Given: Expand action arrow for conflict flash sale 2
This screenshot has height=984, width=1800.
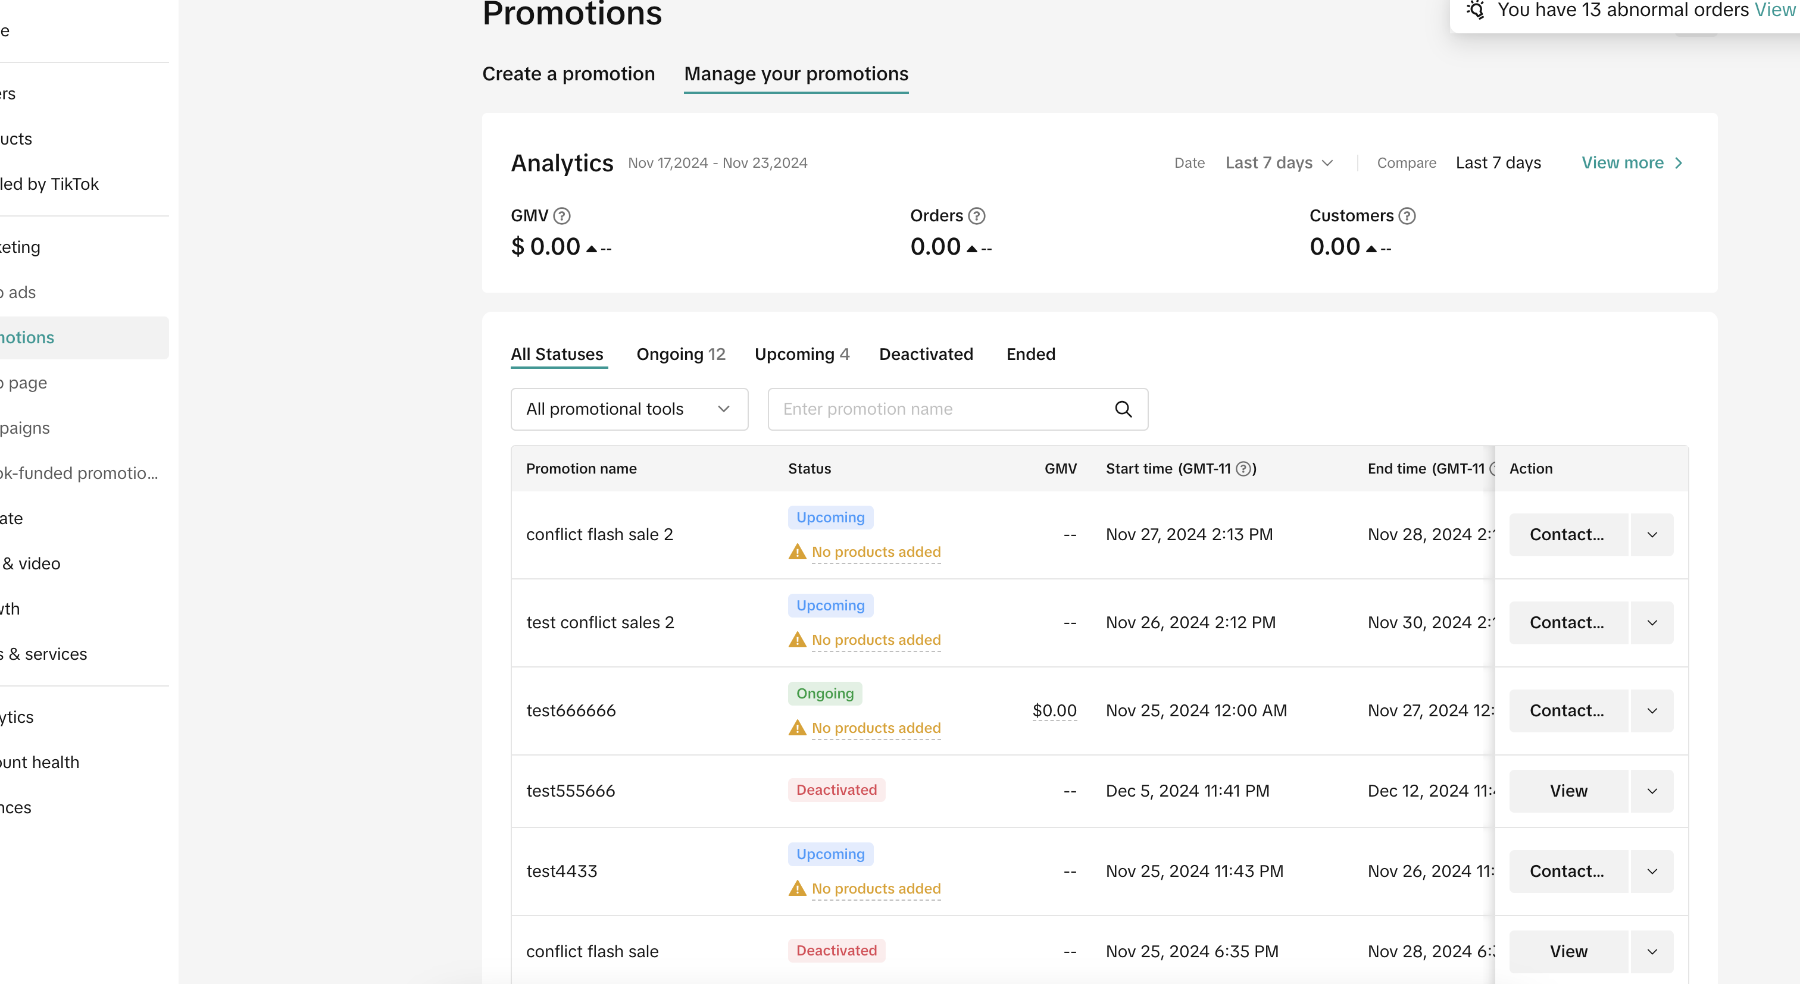Looking at the screenshot, I should tap(1652, 535).
